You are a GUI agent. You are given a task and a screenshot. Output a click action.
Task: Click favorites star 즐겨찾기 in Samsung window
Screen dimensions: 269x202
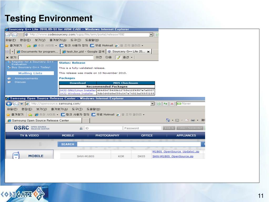(15, 115)
